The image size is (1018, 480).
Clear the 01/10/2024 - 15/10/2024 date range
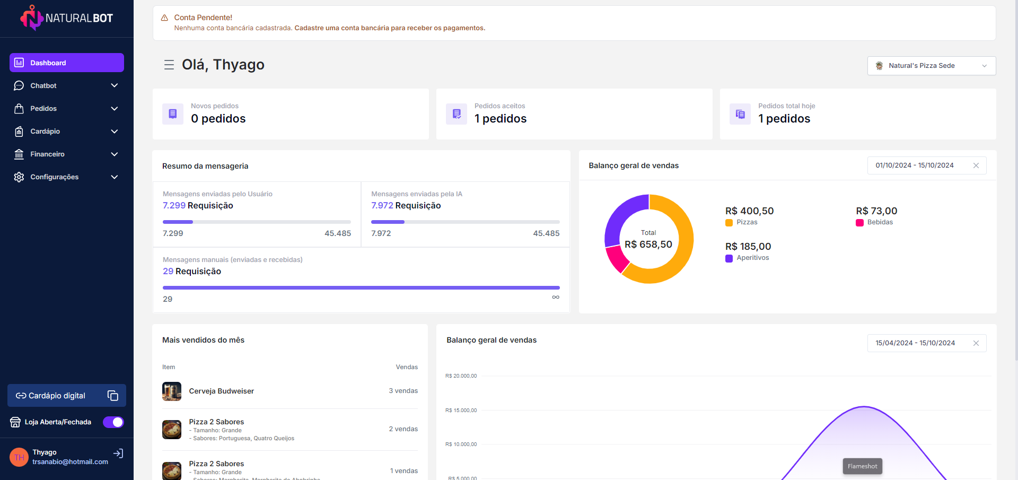click(976, 165)
